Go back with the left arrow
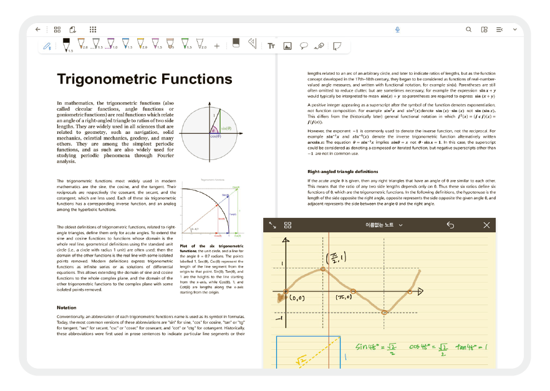This screenshot has height=391, width=550. (38, 29)
